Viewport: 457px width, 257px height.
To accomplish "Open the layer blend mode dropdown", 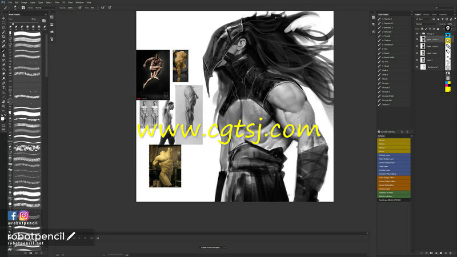I will point(426,24).
